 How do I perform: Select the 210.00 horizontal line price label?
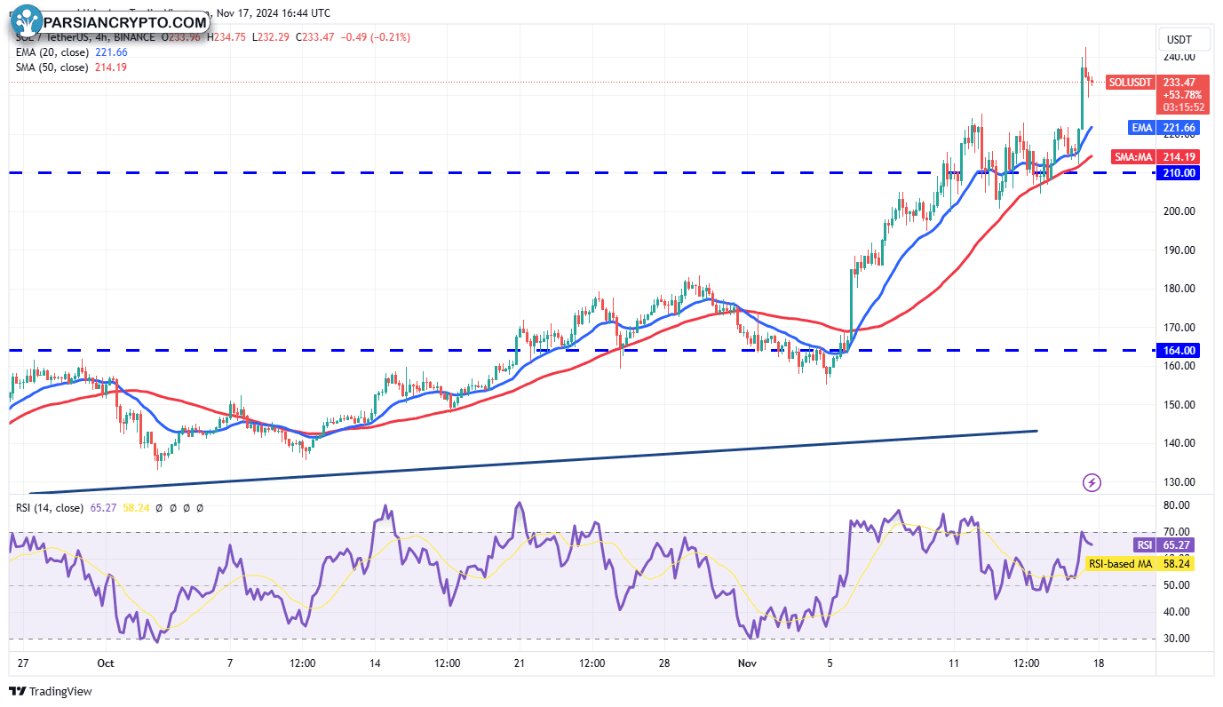pos(1179,172)
